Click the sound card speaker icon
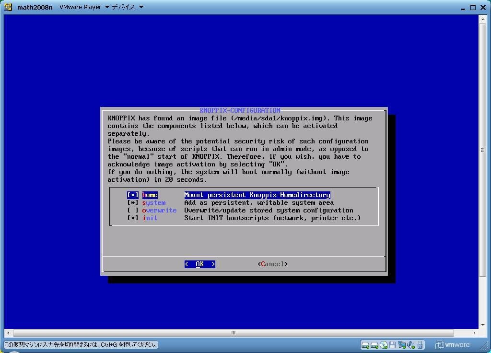This screenshot has width=491, height=353. pos(411,345)
